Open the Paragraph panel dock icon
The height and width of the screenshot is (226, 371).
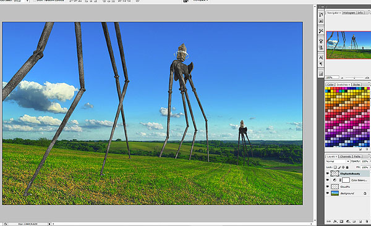[x=321, y=64]
